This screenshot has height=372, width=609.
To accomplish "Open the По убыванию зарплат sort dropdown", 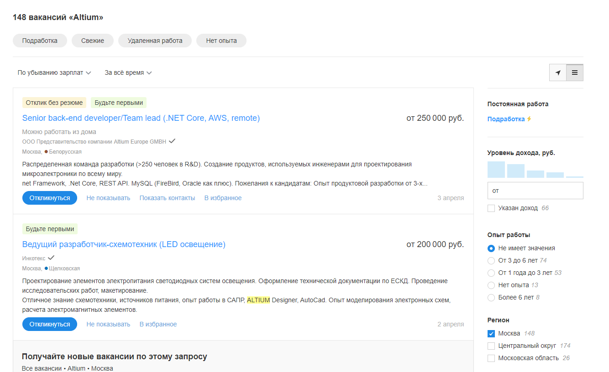I will click(x=54, y=72).
